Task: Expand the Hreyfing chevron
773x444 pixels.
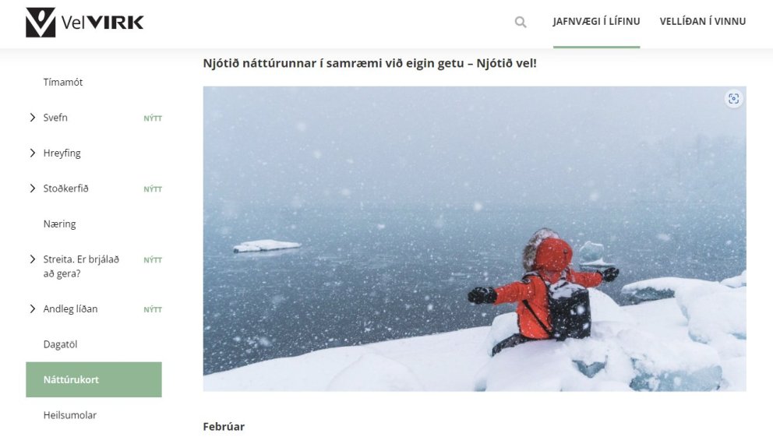Action: click(x=33, y=153)
